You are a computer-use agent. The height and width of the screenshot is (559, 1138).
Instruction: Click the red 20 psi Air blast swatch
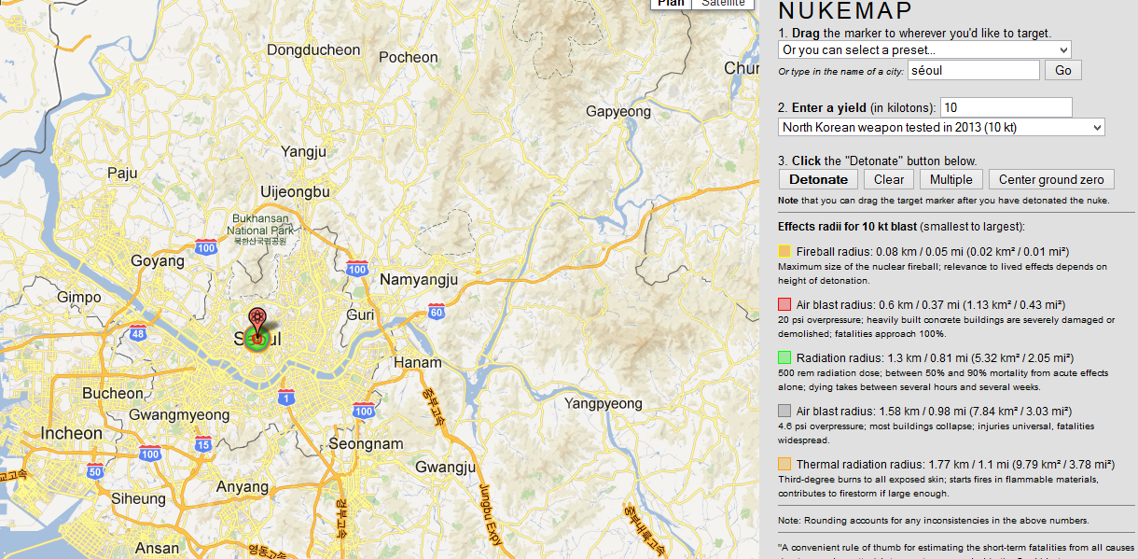tap(784, 304)
